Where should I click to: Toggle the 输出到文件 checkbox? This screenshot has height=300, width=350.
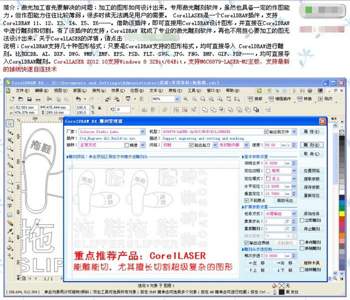click(x=266, y=132)
